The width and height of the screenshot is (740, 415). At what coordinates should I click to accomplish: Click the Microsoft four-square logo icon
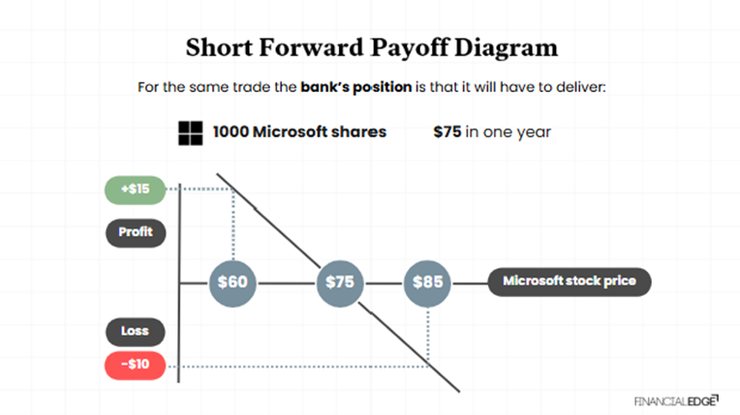click(192, 132)
